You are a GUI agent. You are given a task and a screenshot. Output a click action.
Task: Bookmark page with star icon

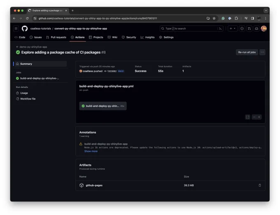(x=214, y=19)
